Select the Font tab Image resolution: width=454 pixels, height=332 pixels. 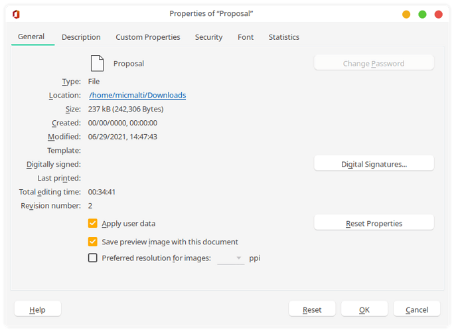[x=246, y=37]
